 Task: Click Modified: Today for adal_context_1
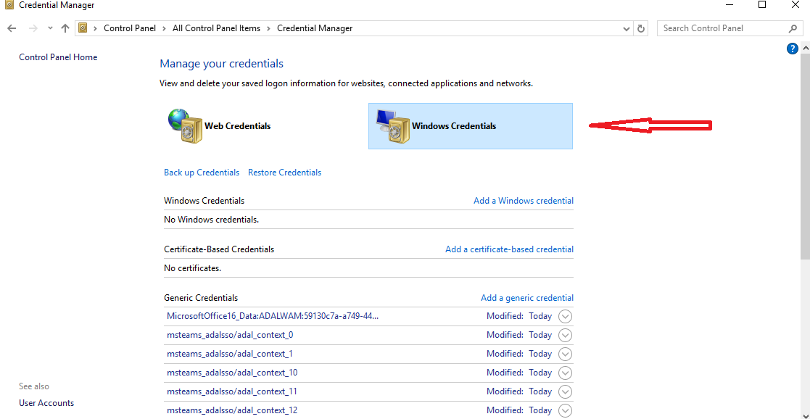coord(519,354)
